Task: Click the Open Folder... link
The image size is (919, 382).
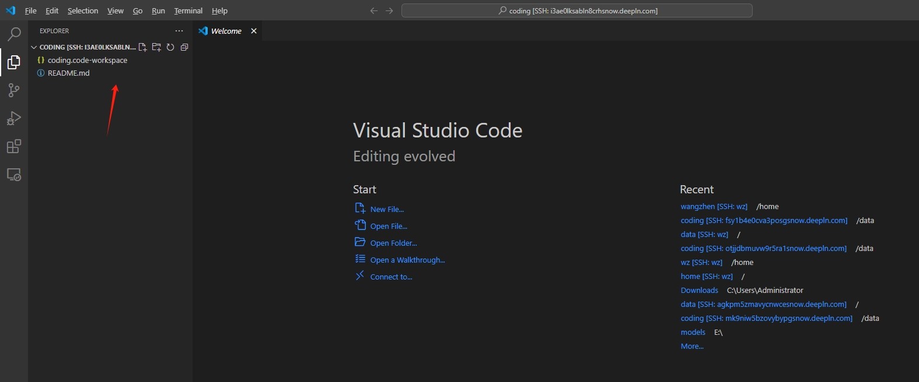Action: pos(393,243)
